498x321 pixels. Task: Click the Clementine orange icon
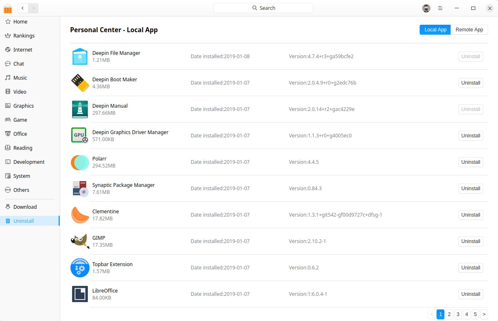80,215
